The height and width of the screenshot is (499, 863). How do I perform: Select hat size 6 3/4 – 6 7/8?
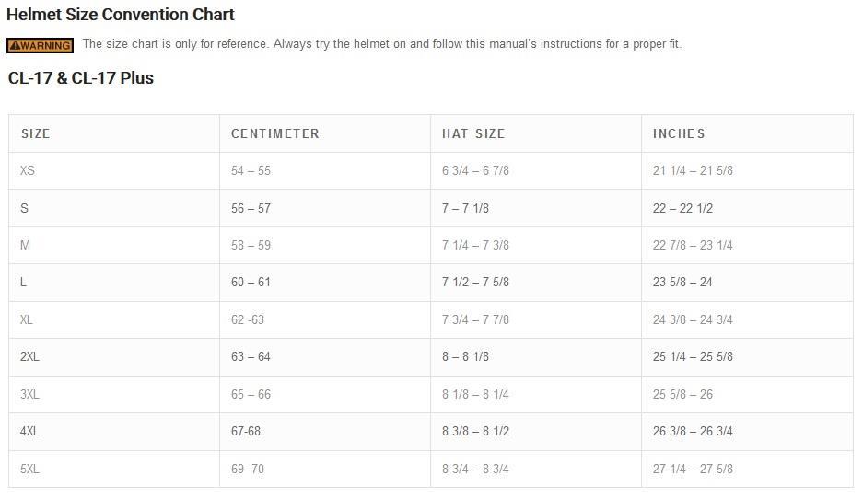tap(475, 171)
